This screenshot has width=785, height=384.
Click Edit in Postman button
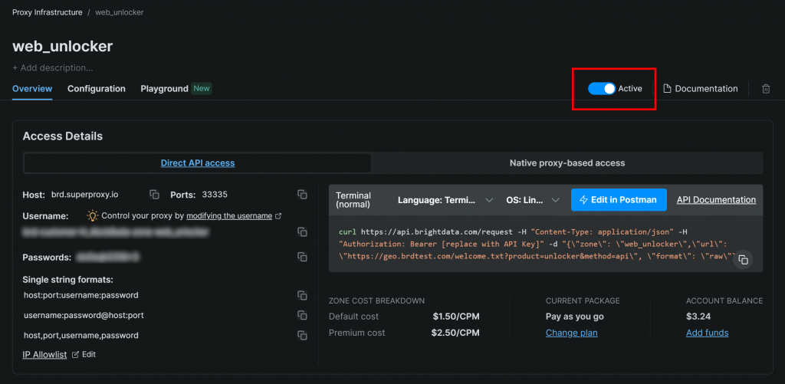619,200
